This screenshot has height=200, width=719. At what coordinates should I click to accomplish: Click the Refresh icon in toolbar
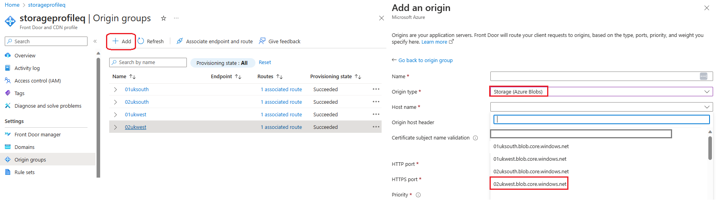tap(141, 41)
